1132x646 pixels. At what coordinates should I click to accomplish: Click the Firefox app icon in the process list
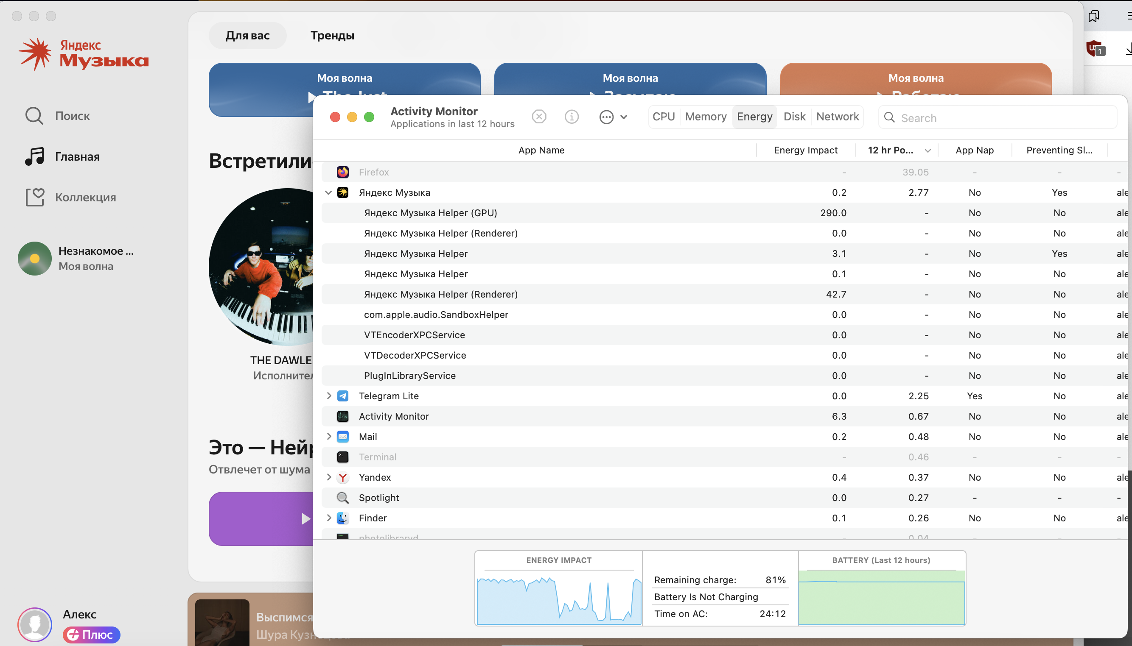point(342,172)
